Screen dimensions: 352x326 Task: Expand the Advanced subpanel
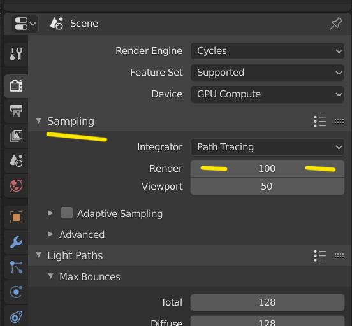click(x=50, y=234)
